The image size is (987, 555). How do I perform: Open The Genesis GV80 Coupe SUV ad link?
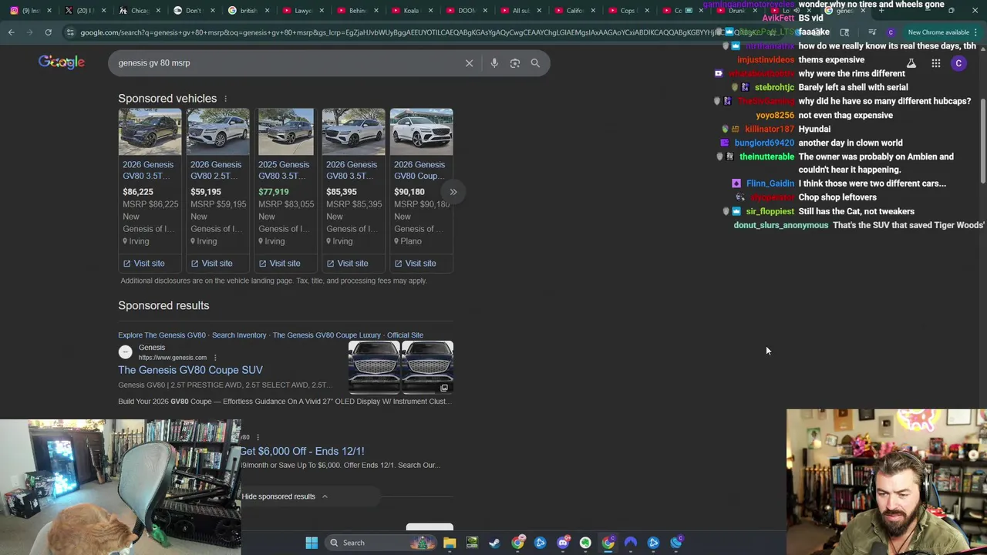tap(190, 370)
